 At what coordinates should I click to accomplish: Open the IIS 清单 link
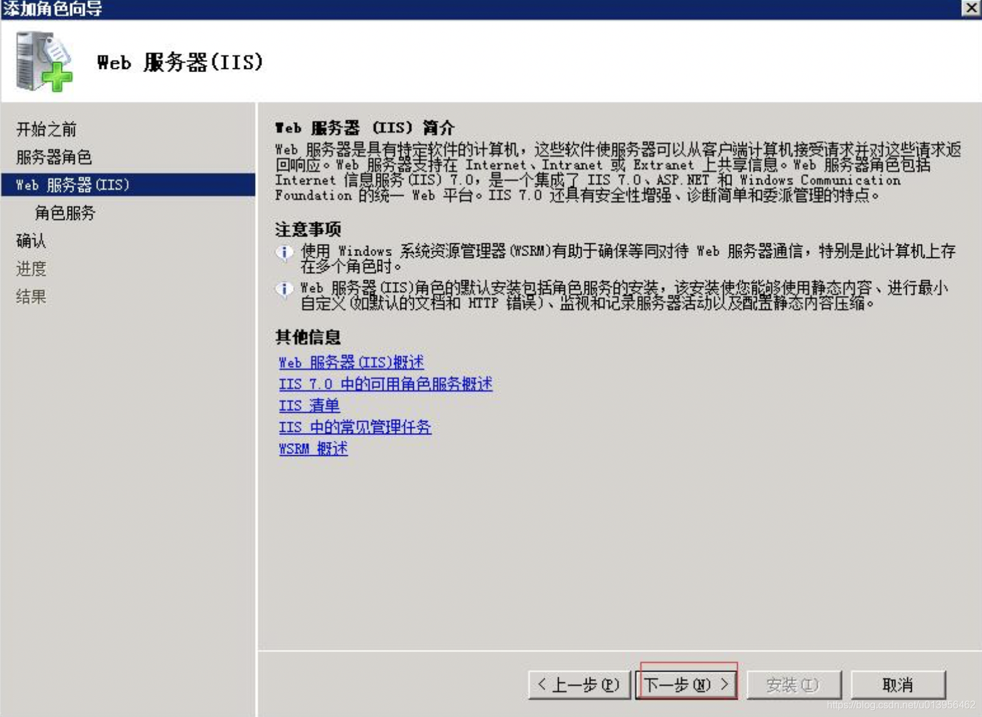[x=309, y=405]
